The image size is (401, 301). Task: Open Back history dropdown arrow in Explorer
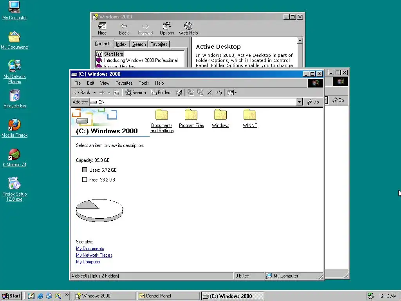point(94,92)
